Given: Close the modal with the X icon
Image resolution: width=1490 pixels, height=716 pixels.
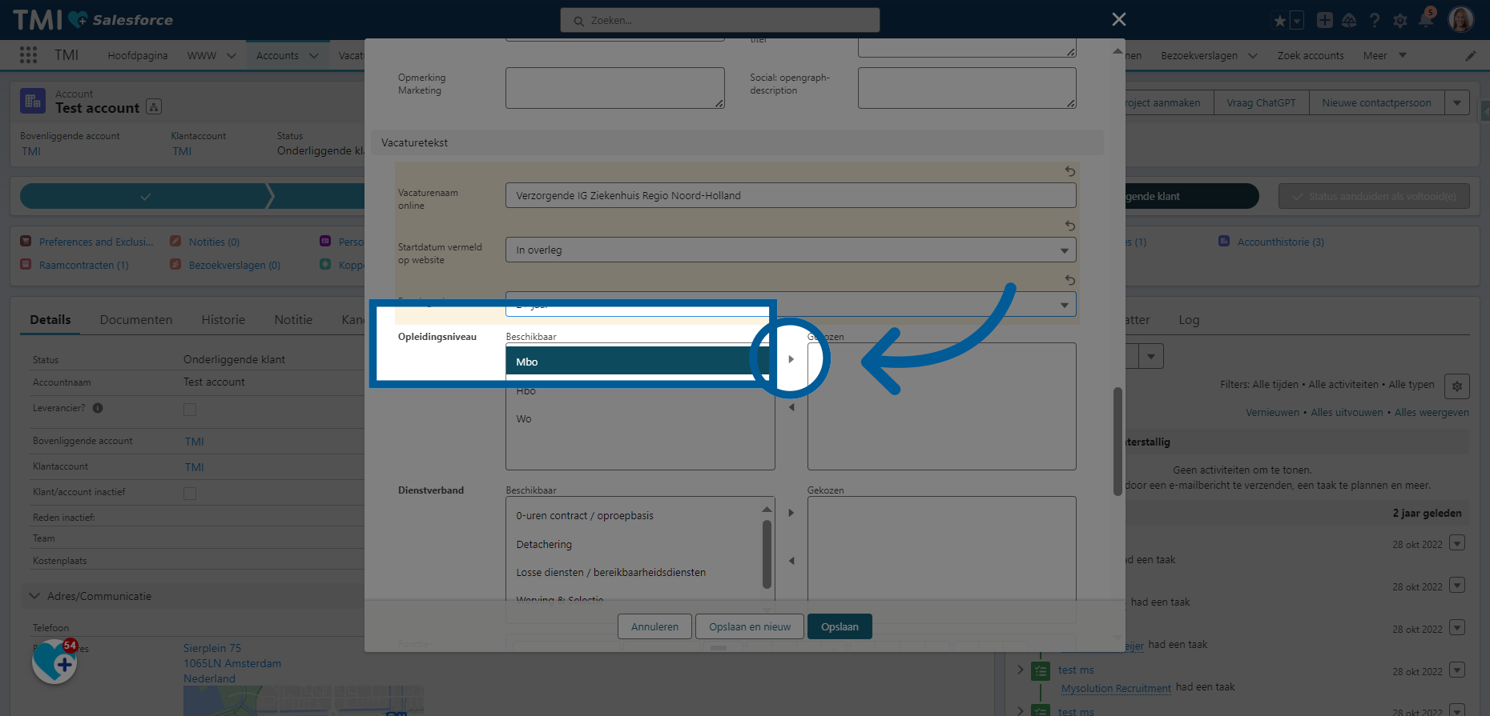Looking at the screenshot, I should coord(1119,19).
